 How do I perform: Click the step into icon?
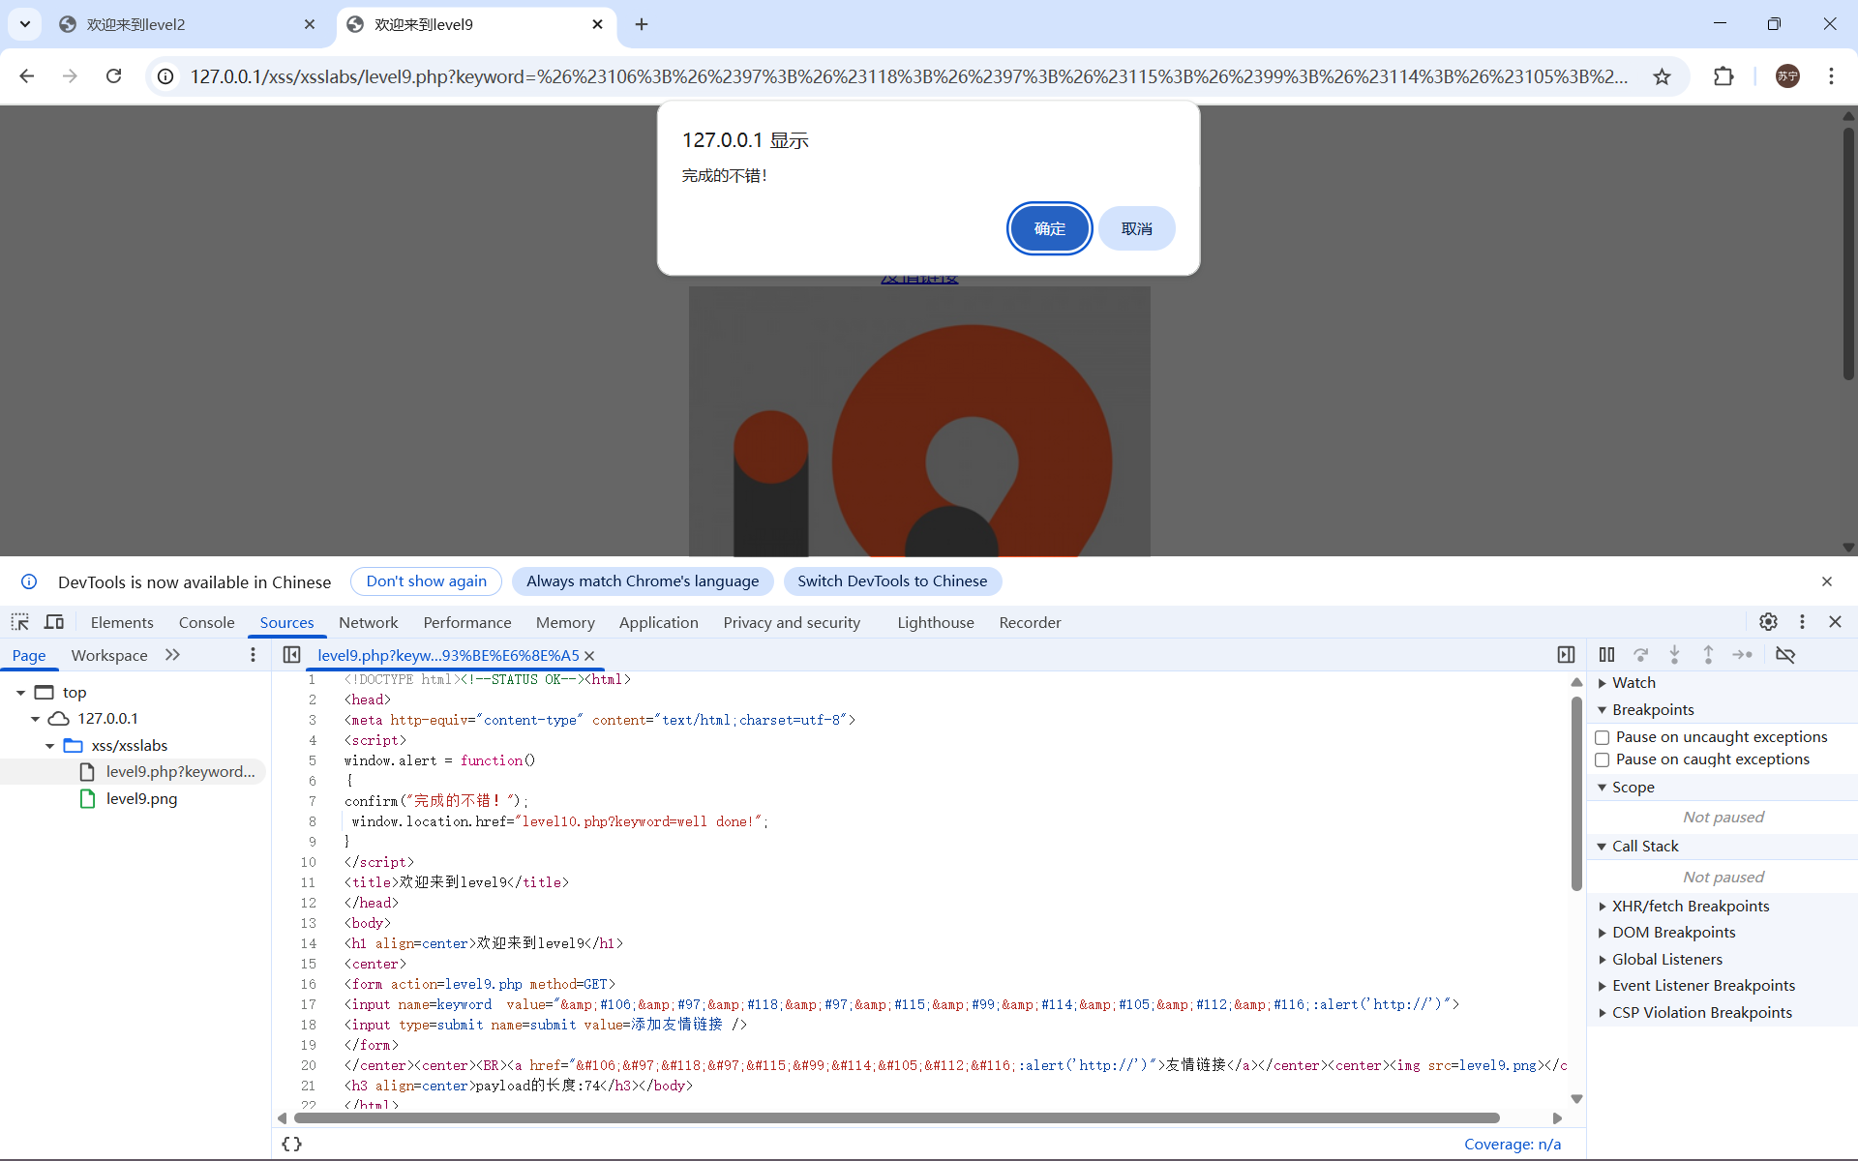point(1674,655)
